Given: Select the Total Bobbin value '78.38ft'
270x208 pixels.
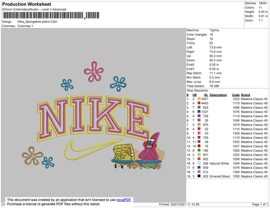Looking at the screenshot, I should tap(214, 86).
